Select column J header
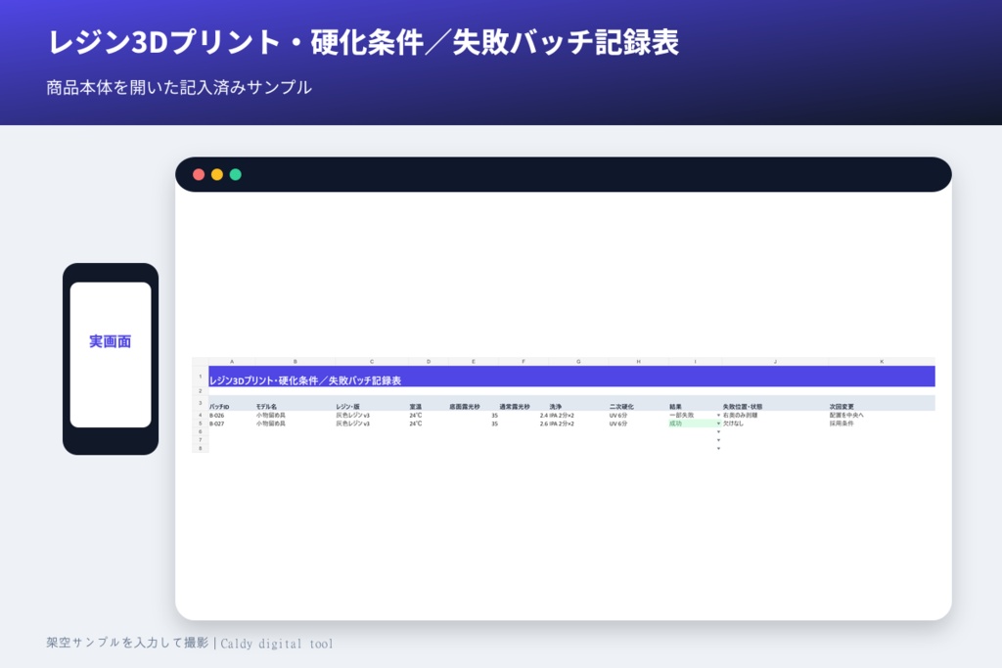 click(775, 362)
